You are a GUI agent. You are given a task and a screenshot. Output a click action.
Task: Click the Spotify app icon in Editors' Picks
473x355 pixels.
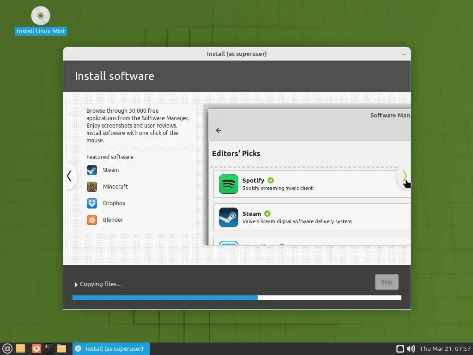point(228,184)
